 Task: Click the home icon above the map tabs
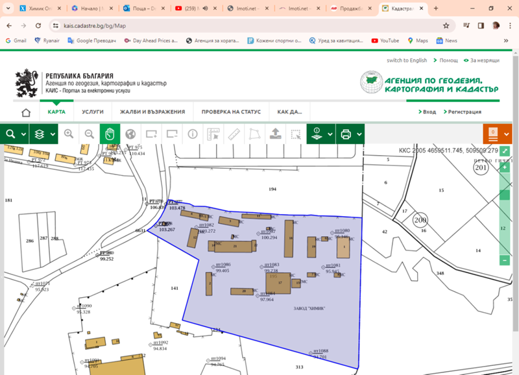(25, 111)
